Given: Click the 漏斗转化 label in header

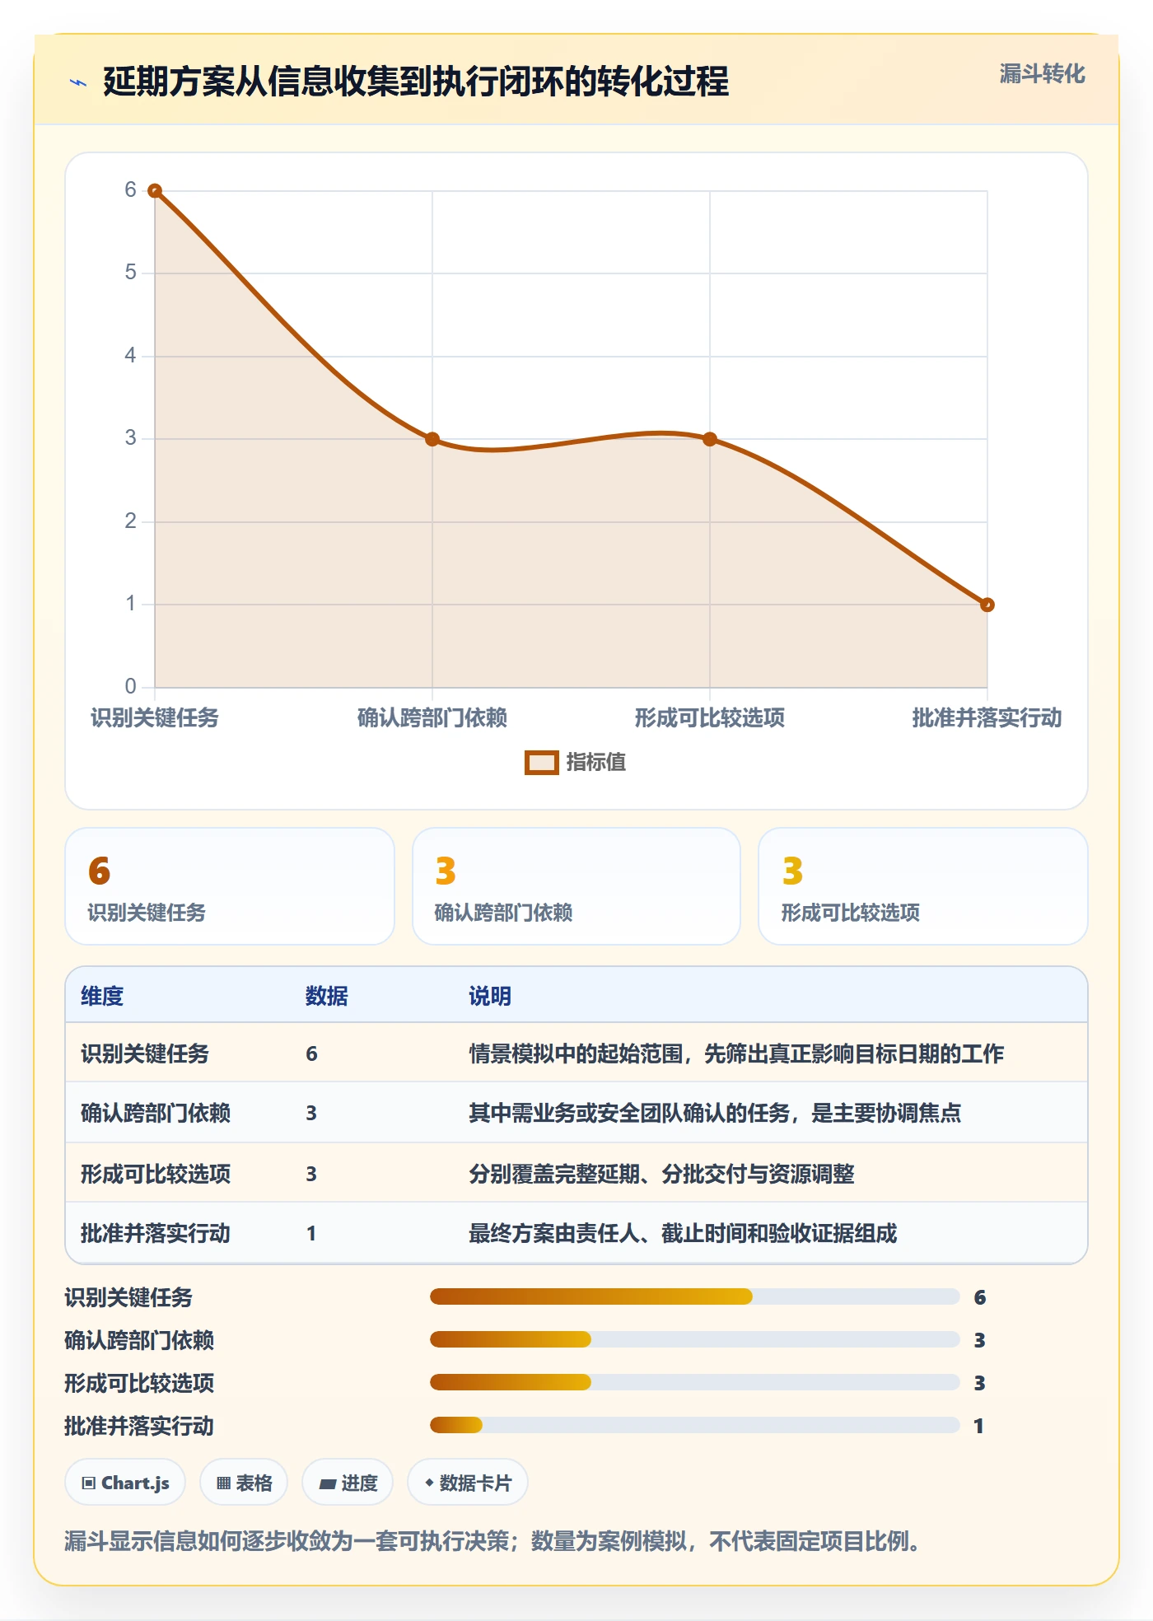Looking at the screenshot, I should 1042,74.
